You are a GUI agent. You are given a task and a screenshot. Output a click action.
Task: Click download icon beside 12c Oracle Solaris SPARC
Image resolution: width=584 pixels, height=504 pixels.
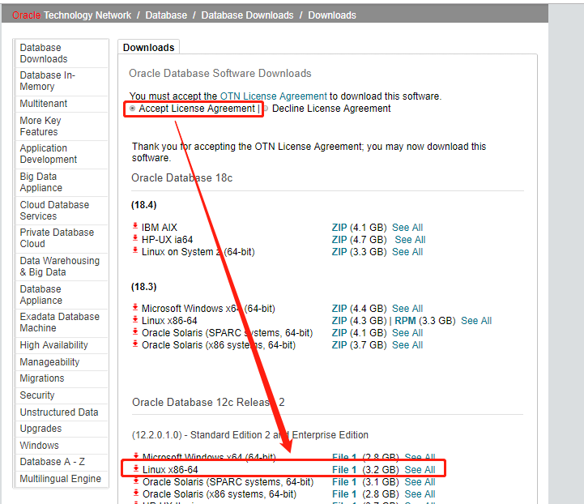(x=136, y=481)
